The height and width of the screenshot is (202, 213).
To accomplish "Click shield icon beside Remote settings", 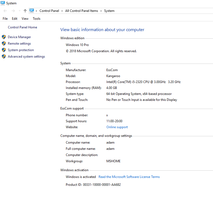I will tap(4, 44).
